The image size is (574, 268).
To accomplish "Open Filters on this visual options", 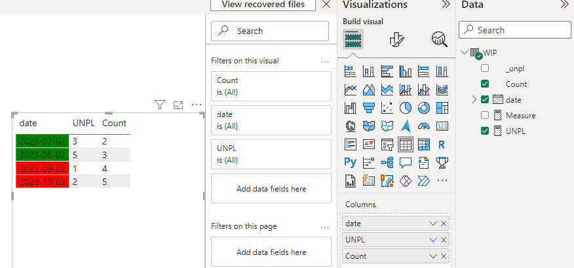I will (325, 62).
